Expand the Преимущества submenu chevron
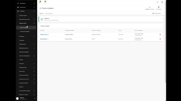 point(34,68)
